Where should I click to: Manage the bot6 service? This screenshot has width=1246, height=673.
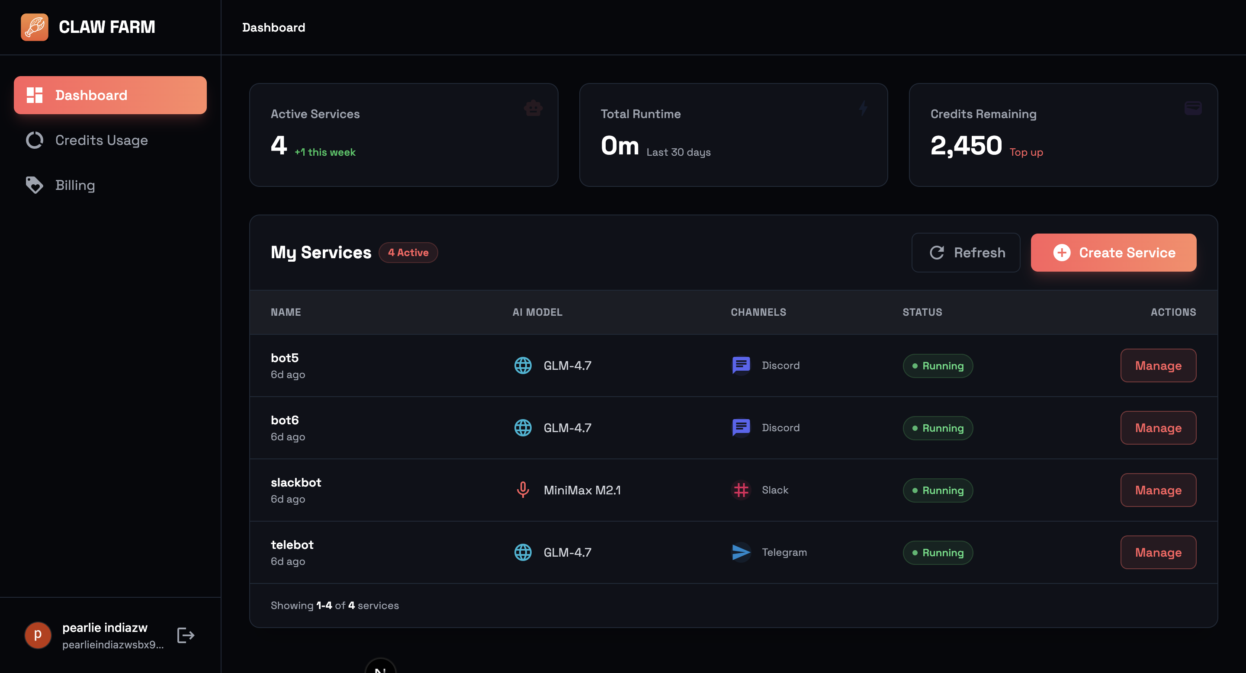(x=1159, y=428)
